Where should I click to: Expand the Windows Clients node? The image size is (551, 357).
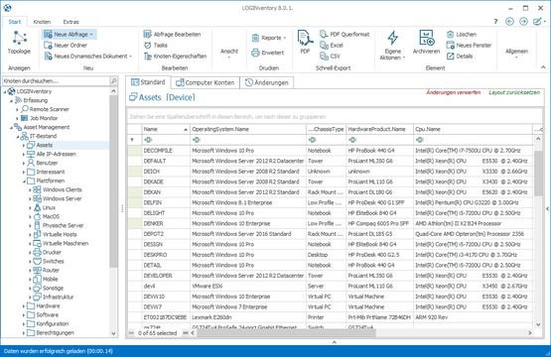[30, 189]
